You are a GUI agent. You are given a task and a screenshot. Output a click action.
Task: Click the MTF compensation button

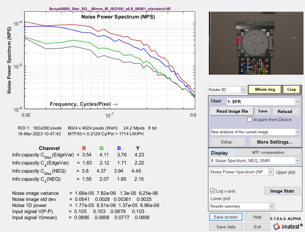tap(268, 152)
